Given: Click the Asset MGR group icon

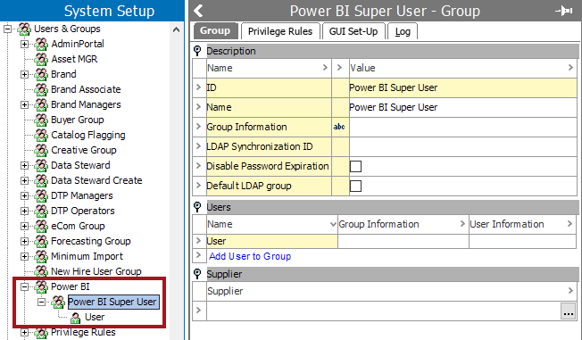Looking at the screenshot, I should click(41, 59).
